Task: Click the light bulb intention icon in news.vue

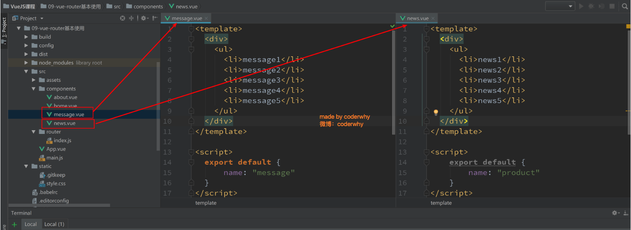Action: click(436, 112)
